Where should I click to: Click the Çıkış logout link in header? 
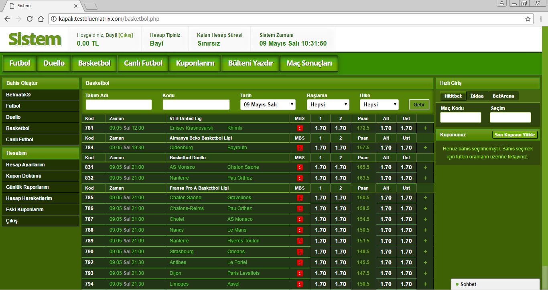pyautogui.click(x=126, y=35)
